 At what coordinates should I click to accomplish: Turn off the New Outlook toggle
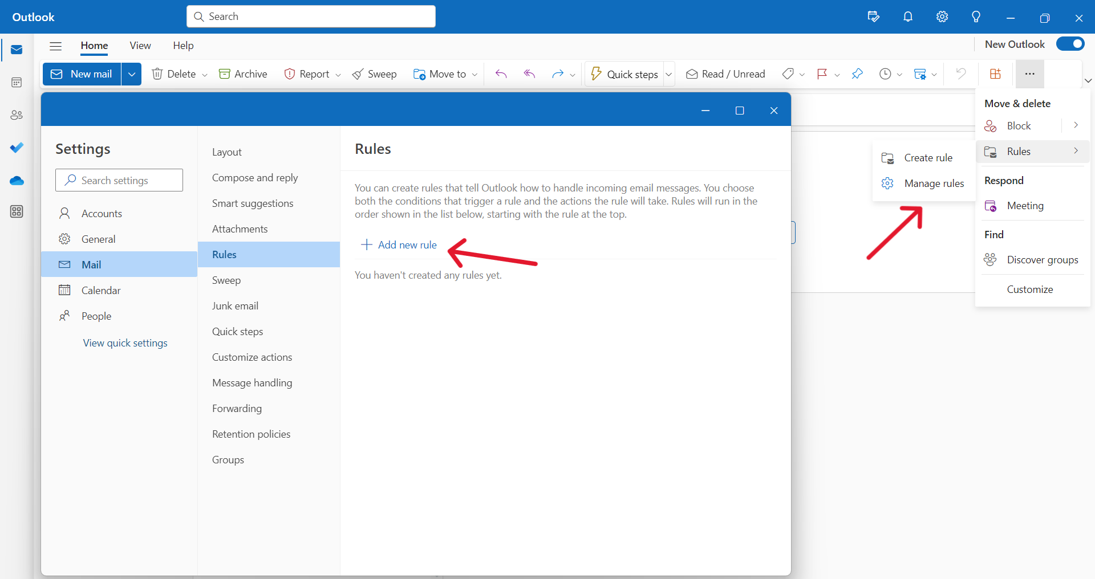(x=1070, y=44)
